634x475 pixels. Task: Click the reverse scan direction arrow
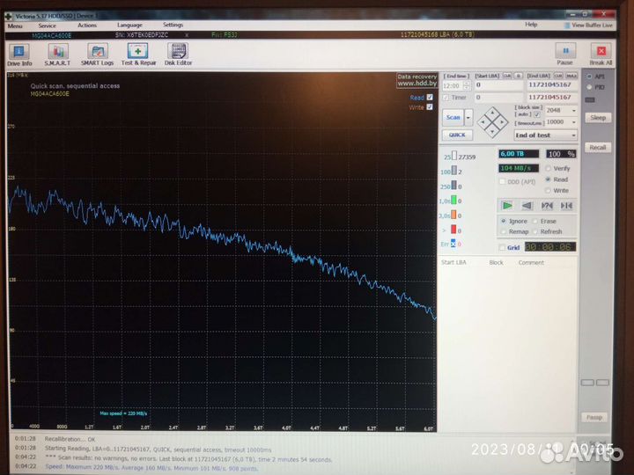(527, 205)
